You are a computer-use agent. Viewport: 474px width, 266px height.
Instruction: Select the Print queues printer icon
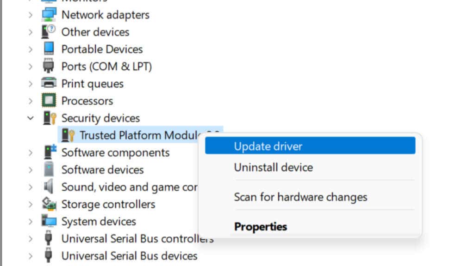49,83
